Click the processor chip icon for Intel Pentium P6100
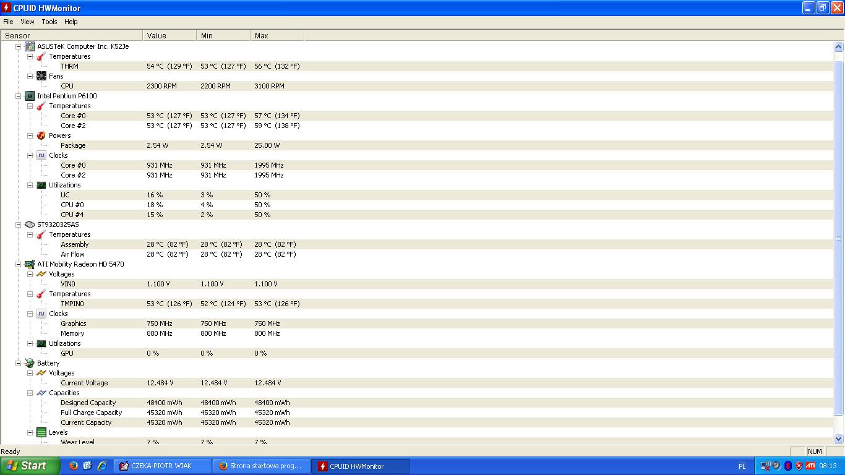The height and width of the screenshot is (475, 845). 29,96
